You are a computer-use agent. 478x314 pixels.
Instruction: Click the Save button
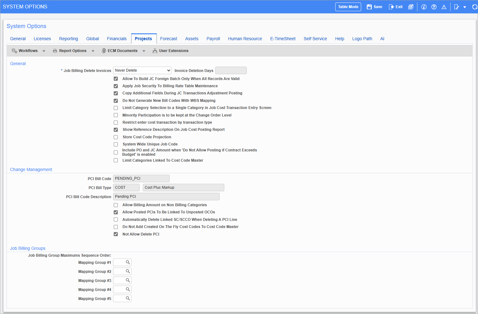pos(374,7)
